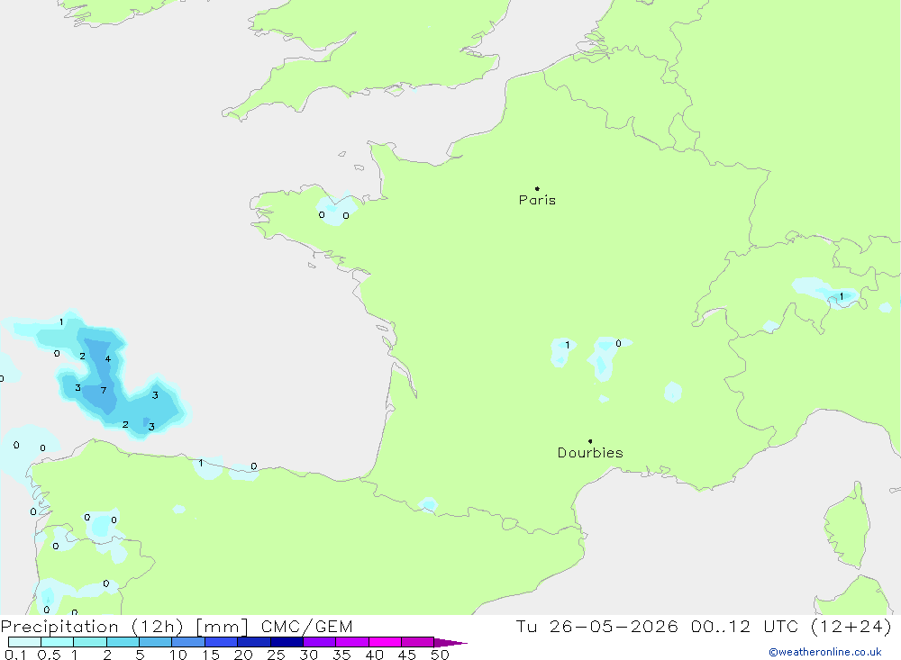The height and width of the screenshot is (660, 901).
Task: Click the legend label 50
Action: coord(440,655)
